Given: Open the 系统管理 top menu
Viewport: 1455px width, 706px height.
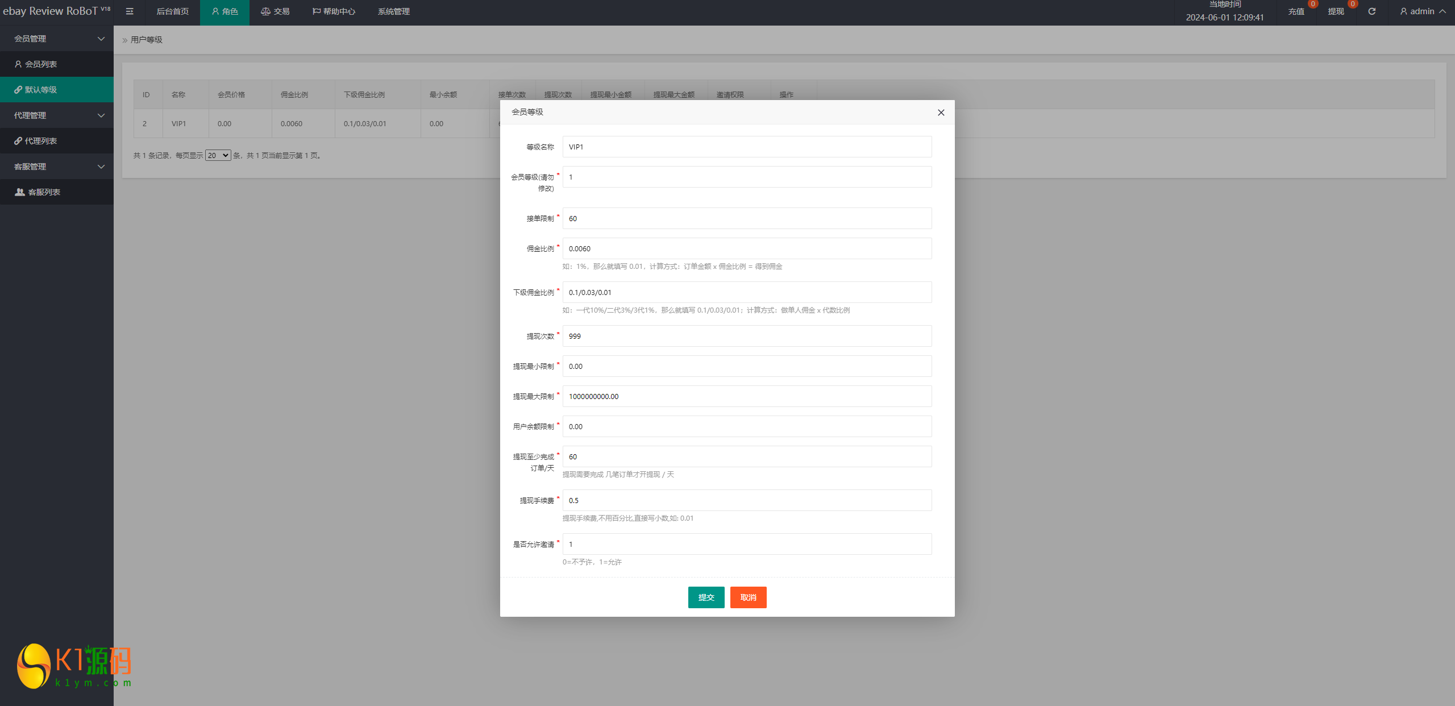Looking at the screenshot, I should pos(393,11).
